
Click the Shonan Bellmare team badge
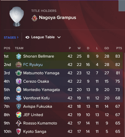tap(19, 56)
